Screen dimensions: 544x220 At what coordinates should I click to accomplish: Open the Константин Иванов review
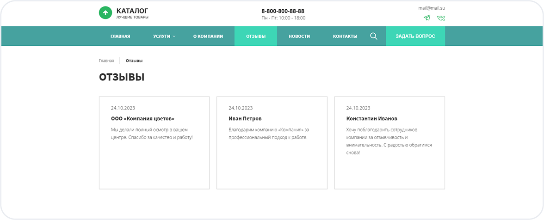[371, 119]
